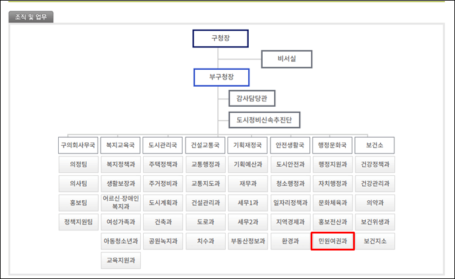This screenshot has height=279, width=455.
Task: Select the 안전생활국 header
Action: pos(290,146)
